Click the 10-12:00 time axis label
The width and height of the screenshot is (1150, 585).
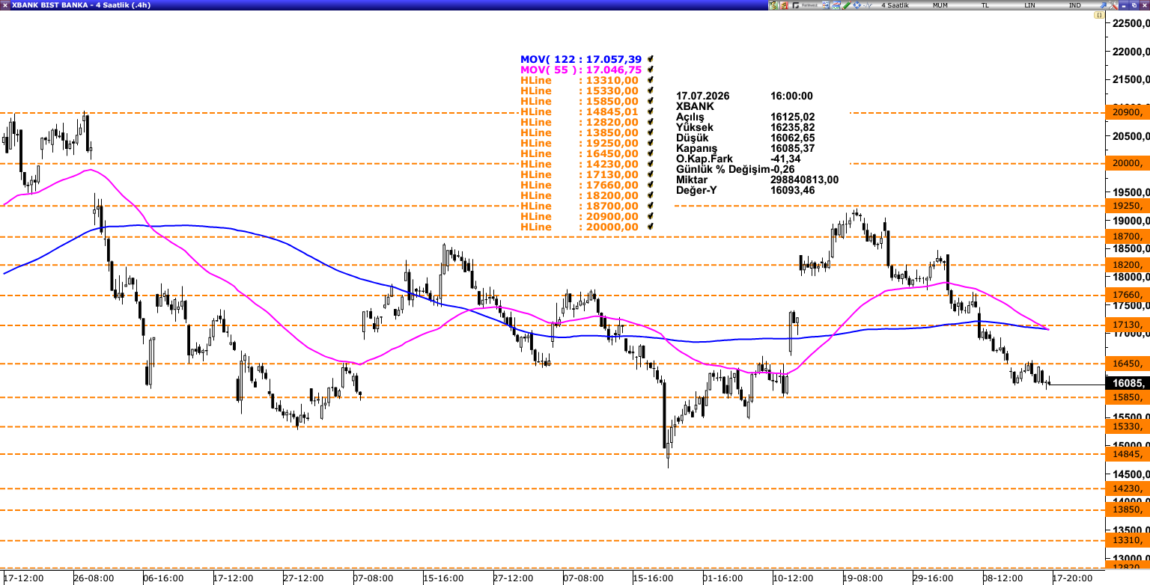pyautogui.click(x=793, y=578)
